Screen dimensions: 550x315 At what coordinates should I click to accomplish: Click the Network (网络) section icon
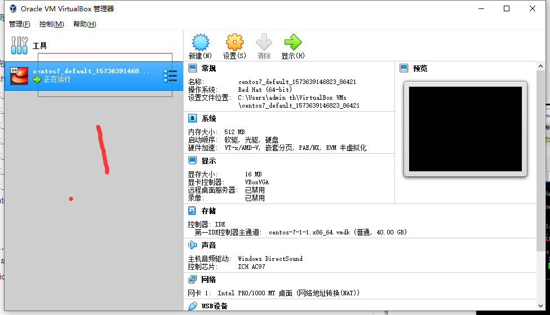click(x=192, y=279)
